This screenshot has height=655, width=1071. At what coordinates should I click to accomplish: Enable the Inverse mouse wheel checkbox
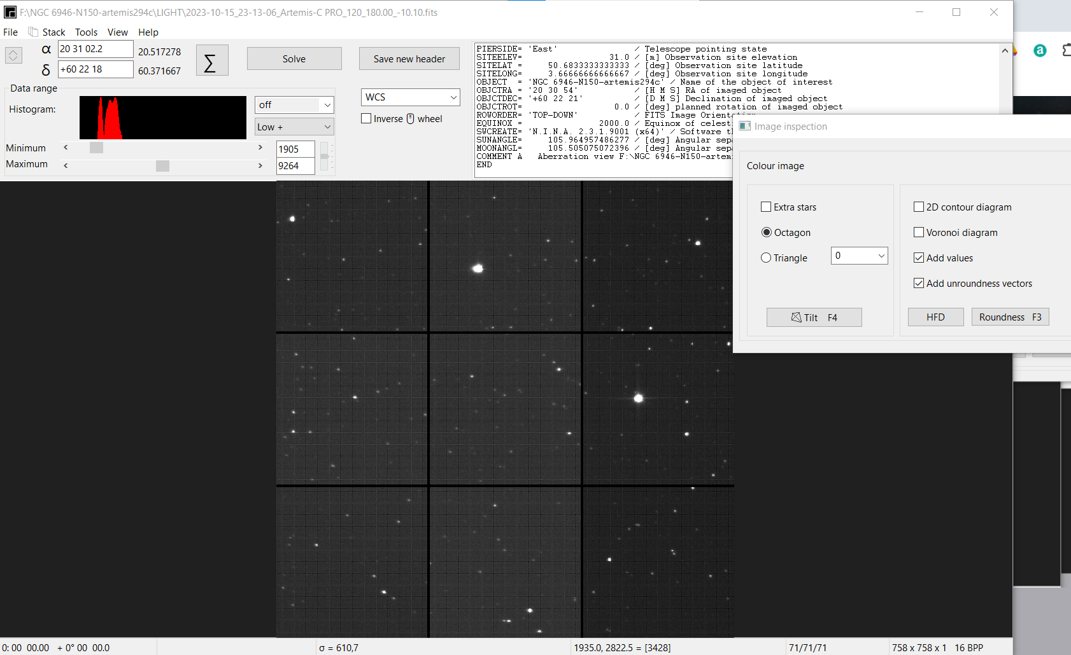(366, 118)
